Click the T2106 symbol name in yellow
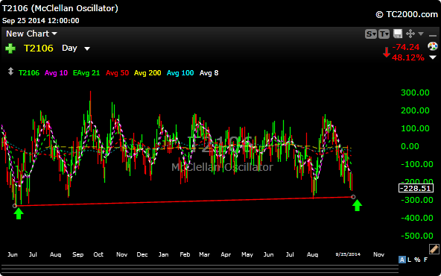This screenshot has width=441, height=276. point(39,48)
